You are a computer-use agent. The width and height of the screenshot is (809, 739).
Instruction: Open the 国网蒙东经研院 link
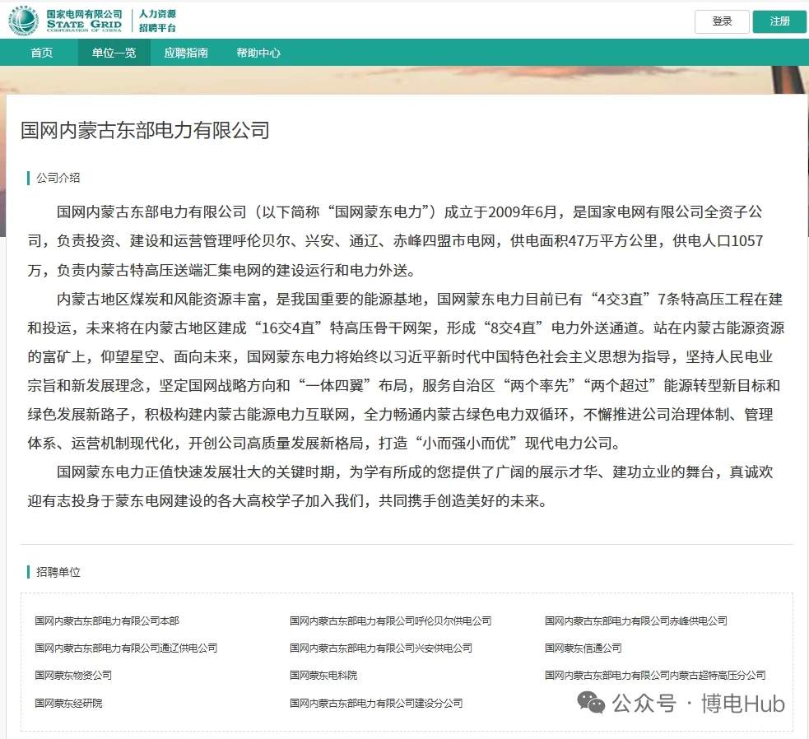pos(68,704)
